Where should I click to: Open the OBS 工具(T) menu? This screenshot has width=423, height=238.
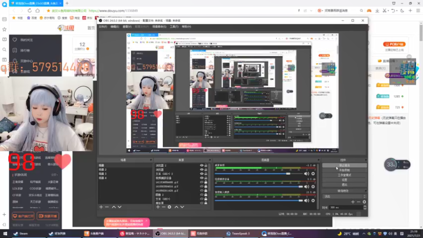174,27
